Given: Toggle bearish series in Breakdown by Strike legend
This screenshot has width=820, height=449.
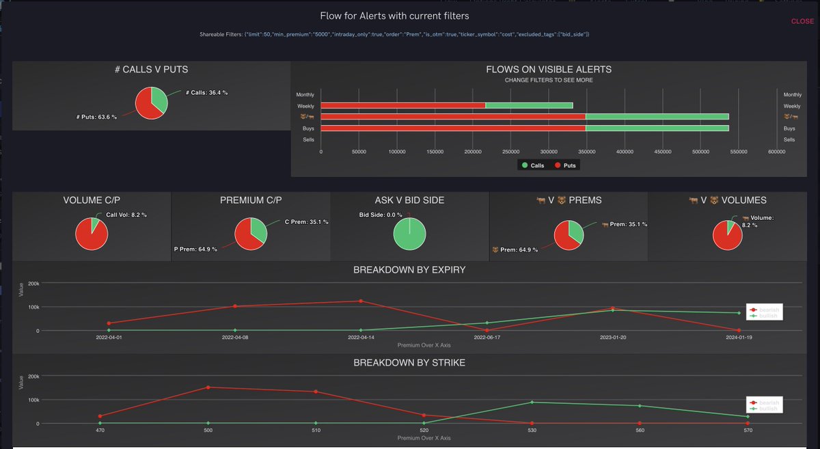Looking at the screenshot, I should pos(763,403).
